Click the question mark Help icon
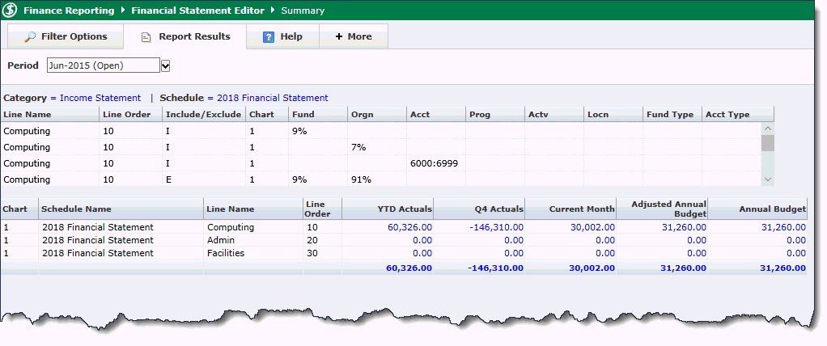The height and width of the screenshot is (346, 827). pyautogui.click(x=269, y=37)
